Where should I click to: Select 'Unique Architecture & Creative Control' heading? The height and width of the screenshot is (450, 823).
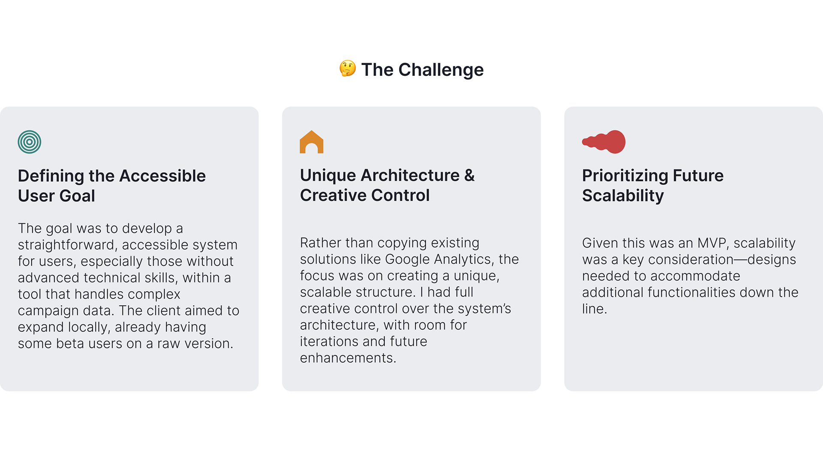click(x=387, y=185)
